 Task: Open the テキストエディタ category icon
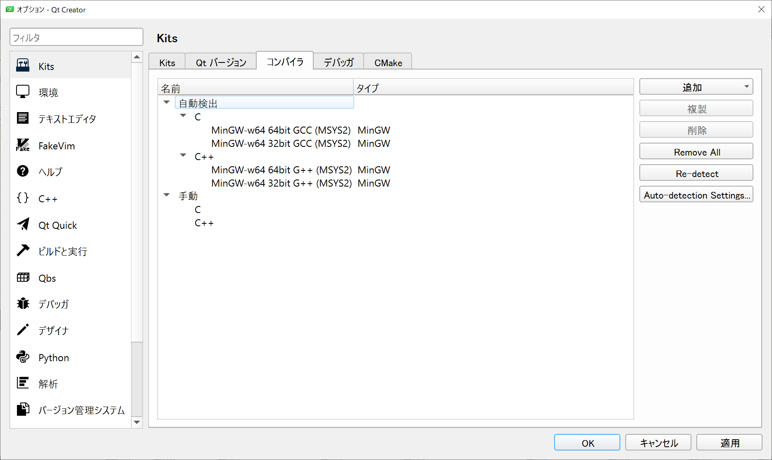click(x=23, y=118)
